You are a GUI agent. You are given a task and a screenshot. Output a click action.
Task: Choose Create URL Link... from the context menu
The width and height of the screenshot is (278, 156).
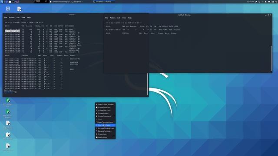point(105,110)
